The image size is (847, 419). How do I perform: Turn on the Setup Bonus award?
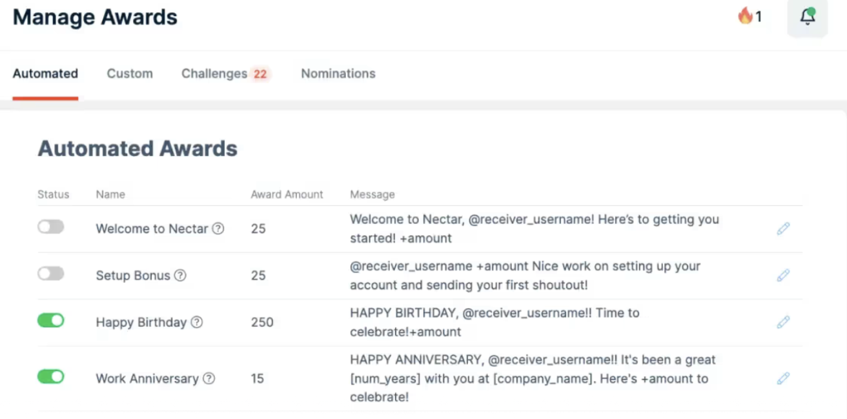pyautogui.click(x=51, y=274)
